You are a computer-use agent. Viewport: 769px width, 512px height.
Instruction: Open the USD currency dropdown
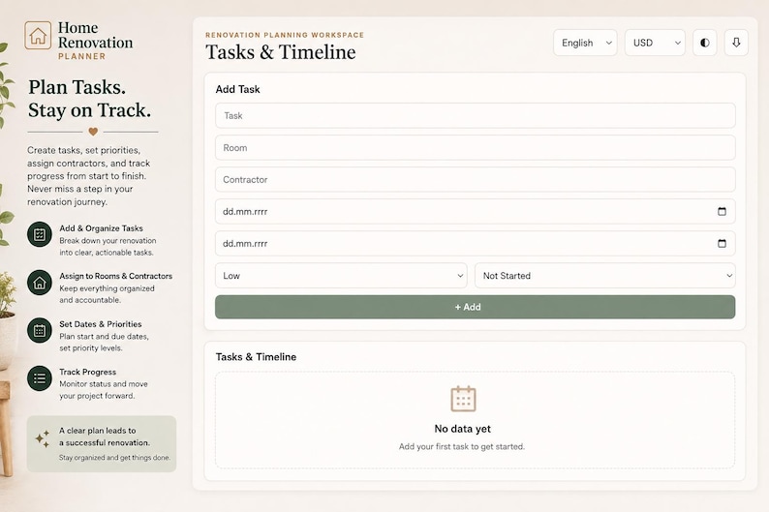pos(655,43)
